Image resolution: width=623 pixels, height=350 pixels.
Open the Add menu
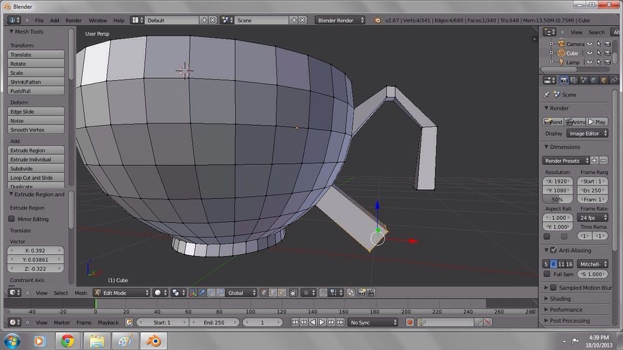click(55, 20)
